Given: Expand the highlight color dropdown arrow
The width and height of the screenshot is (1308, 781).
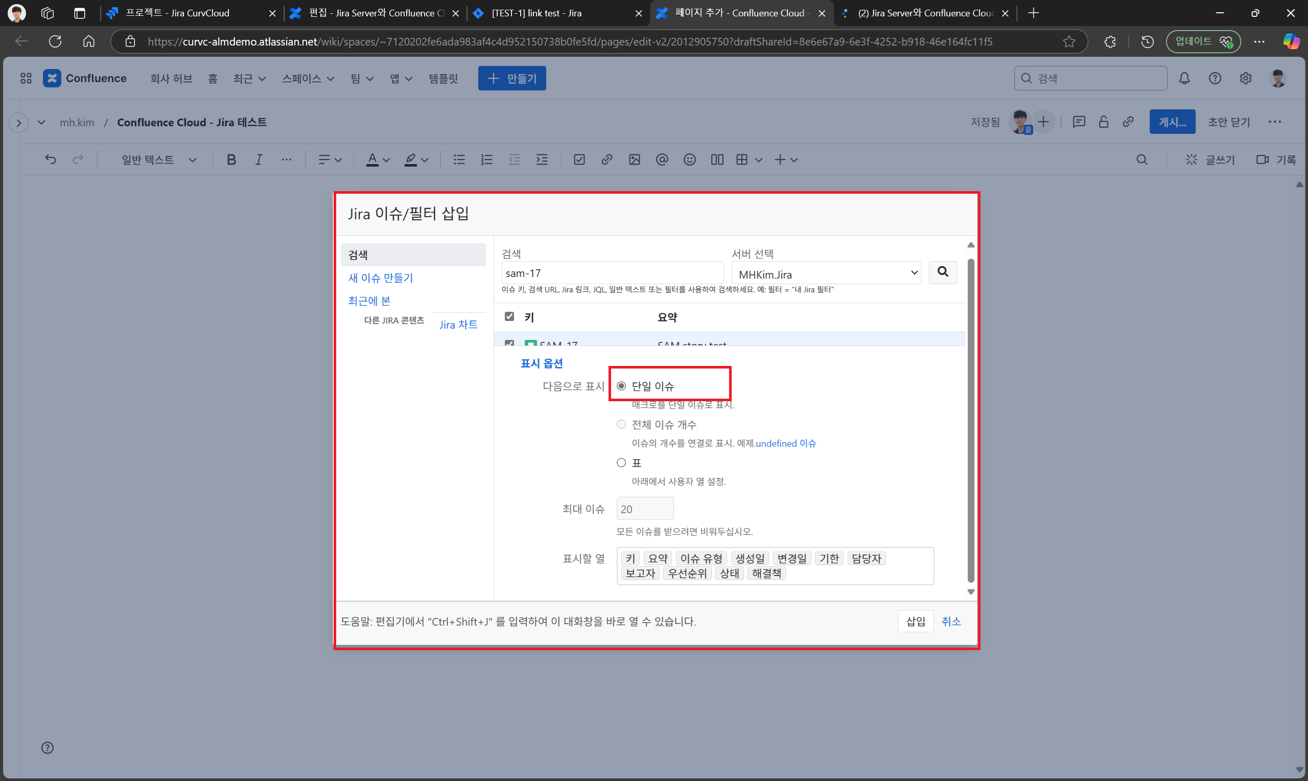Looking at the screenshot, I should click(x=425, y=160).
